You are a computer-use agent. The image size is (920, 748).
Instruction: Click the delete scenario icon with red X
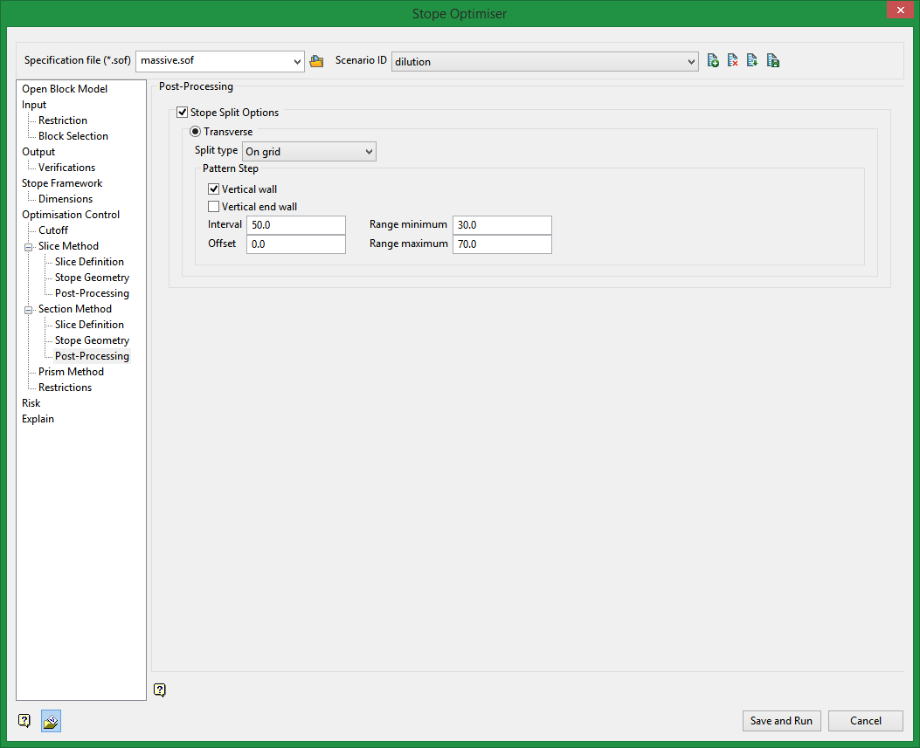733,61
